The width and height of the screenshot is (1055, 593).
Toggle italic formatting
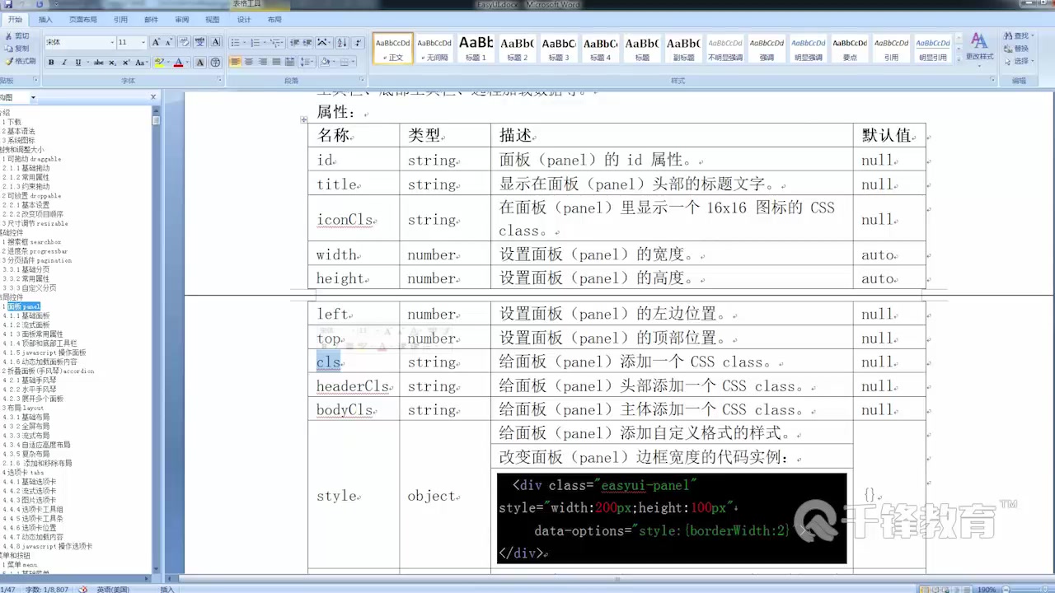[65, 63]
